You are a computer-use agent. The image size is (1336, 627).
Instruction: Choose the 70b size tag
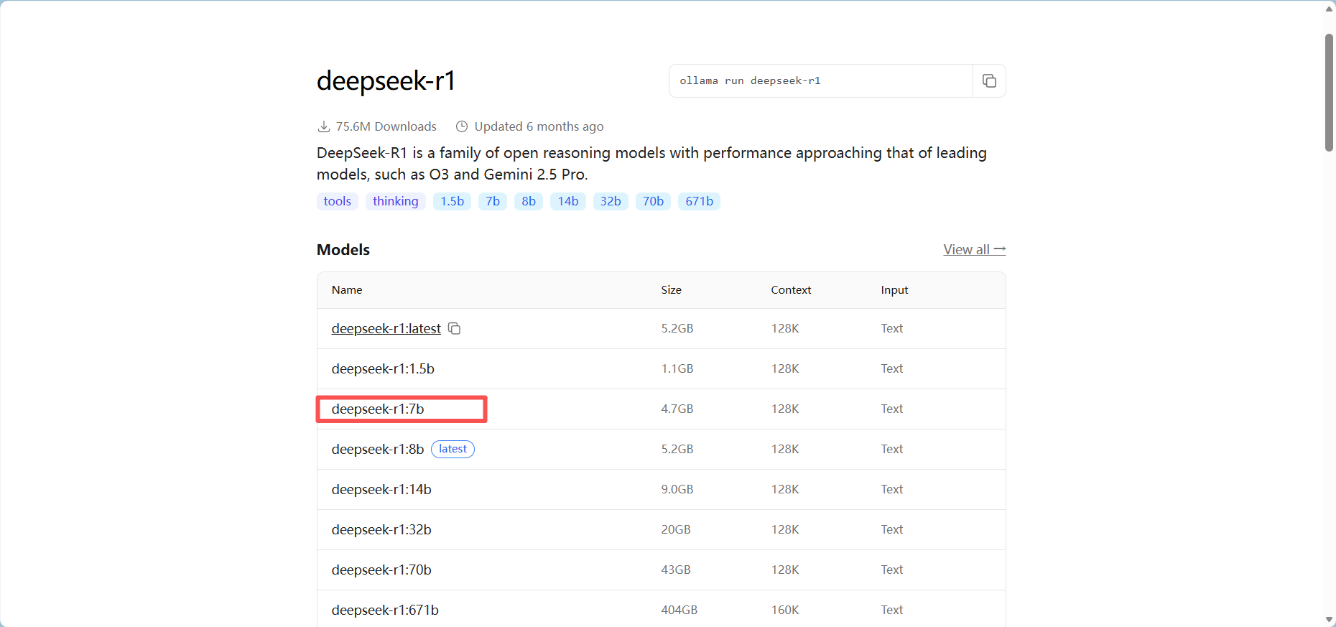click(x=653, y=201)
